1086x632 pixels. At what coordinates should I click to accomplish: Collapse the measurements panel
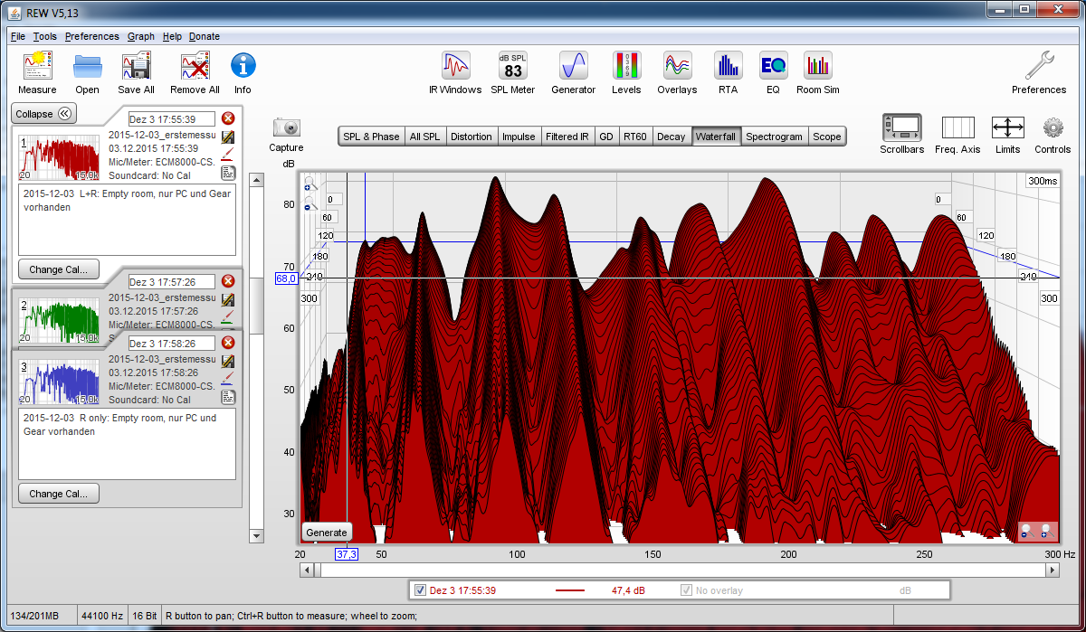point(43,114)
